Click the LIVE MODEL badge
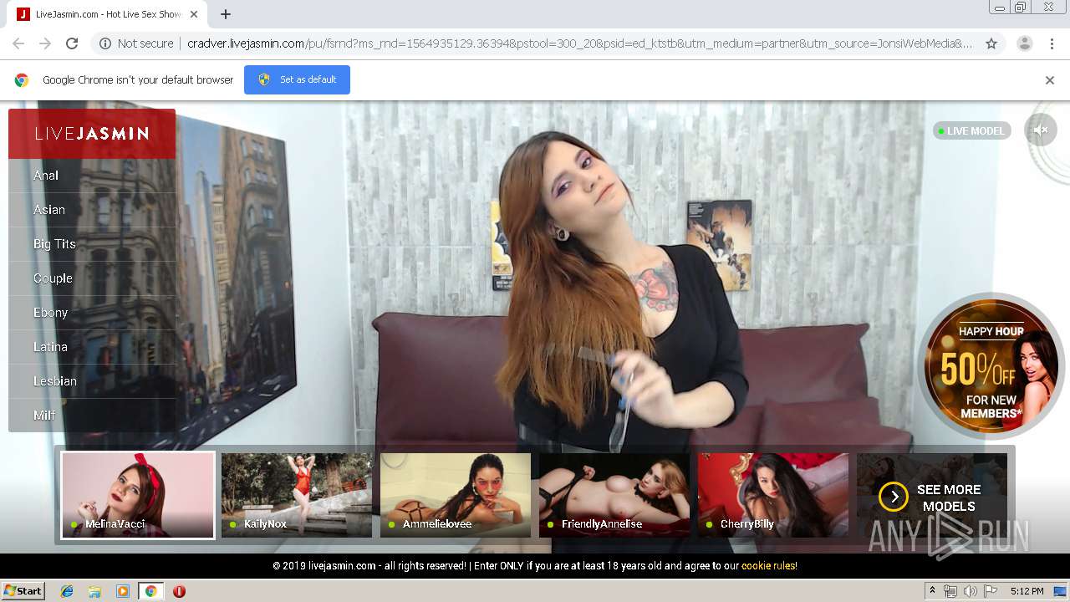This screenshot has width=1070, height=602. coord(971,130)
